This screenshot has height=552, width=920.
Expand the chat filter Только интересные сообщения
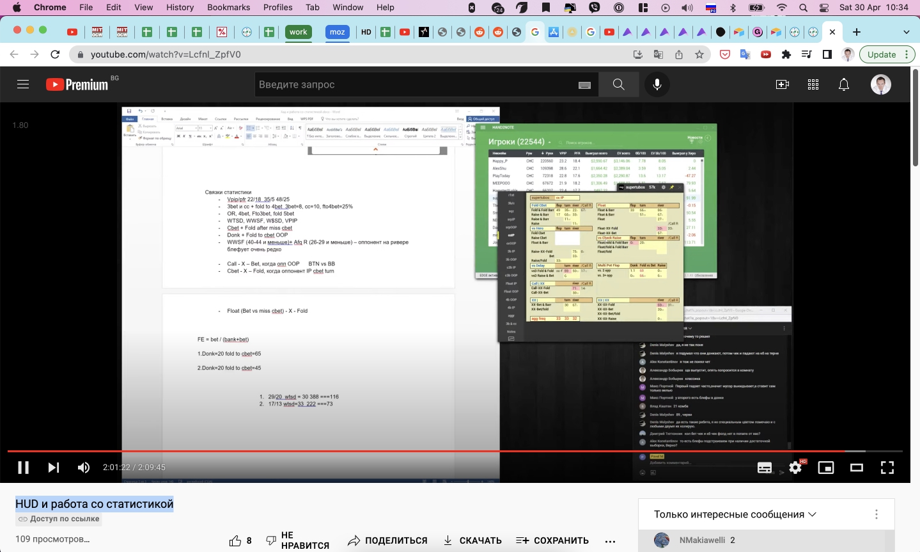click(735, 514)
